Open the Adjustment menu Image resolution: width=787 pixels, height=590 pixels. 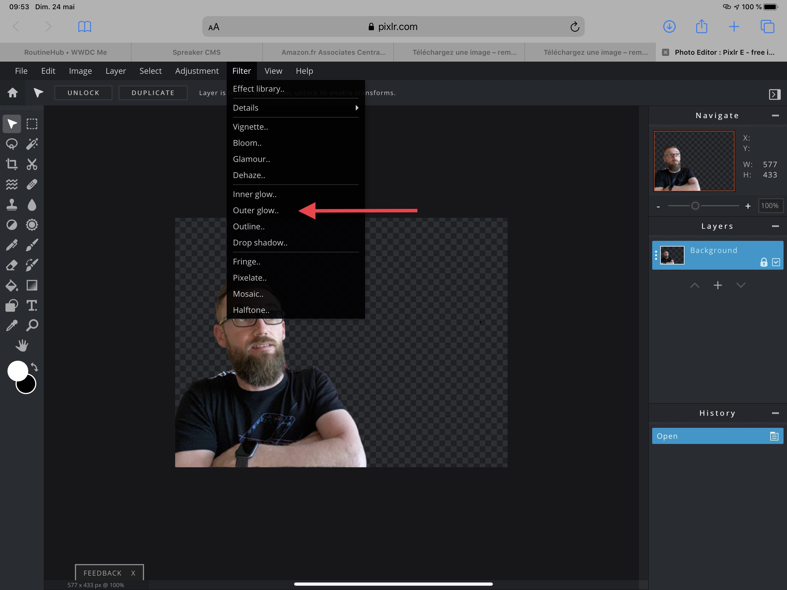(197, 71)
